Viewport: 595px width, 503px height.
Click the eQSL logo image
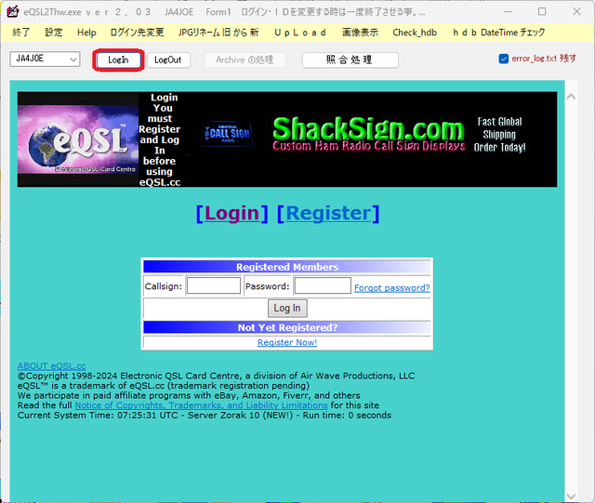(x=78, y=139)
